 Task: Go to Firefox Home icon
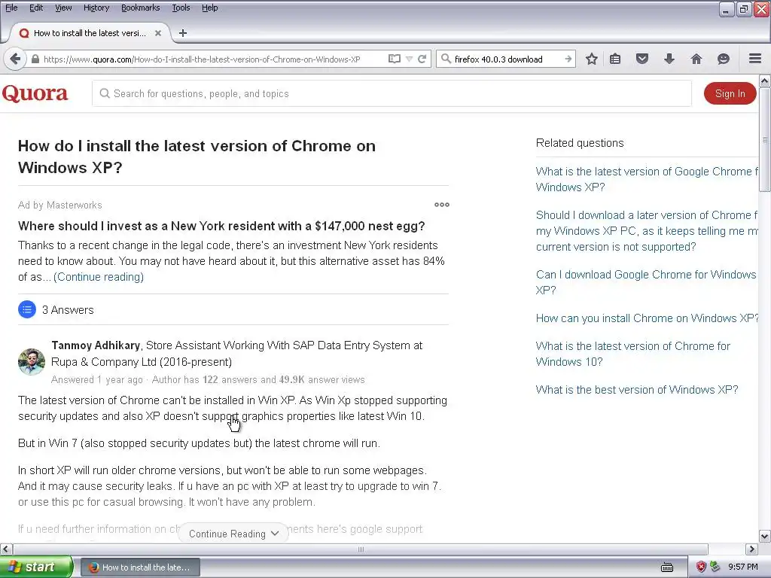point(696,59)
